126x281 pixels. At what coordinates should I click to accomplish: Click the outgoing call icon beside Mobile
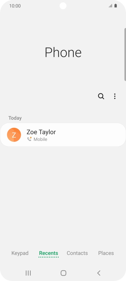click(29, 139)
